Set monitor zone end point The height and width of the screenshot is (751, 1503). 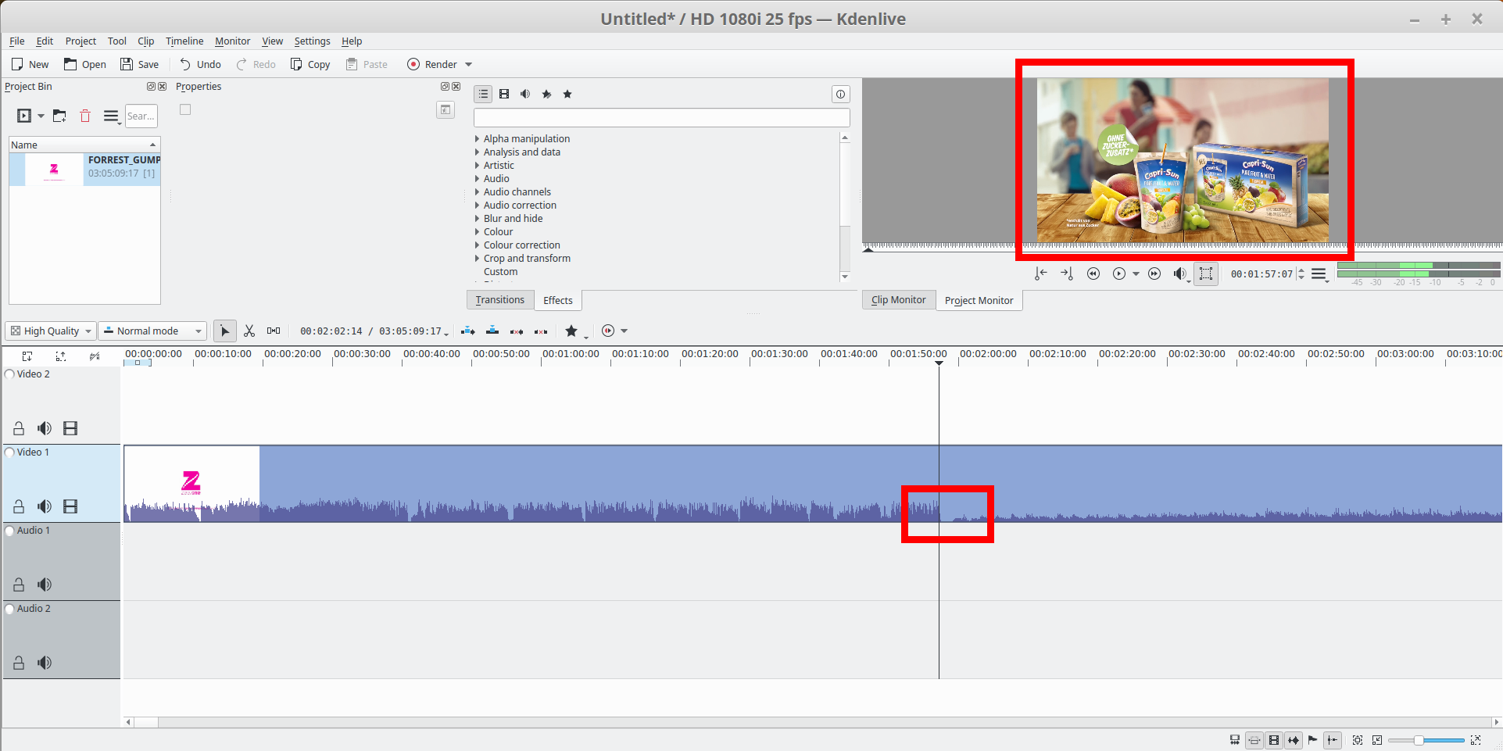[x=1067, y=274]
